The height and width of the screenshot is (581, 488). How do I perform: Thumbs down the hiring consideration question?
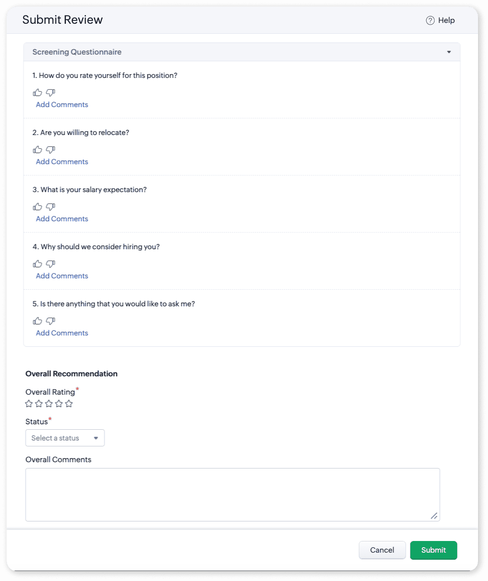click(x=50, y=264)
